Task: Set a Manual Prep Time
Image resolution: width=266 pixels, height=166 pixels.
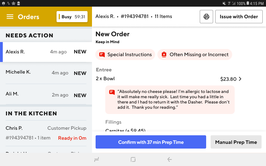Action: [x=236, y=142]
